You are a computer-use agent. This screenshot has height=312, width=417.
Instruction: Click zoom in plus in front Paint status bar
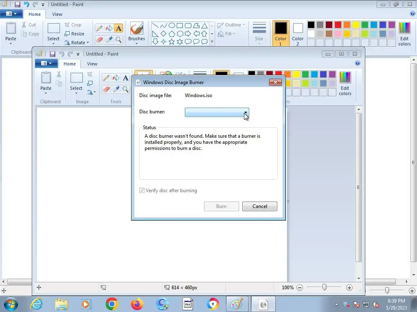click(x=349, y=288)
